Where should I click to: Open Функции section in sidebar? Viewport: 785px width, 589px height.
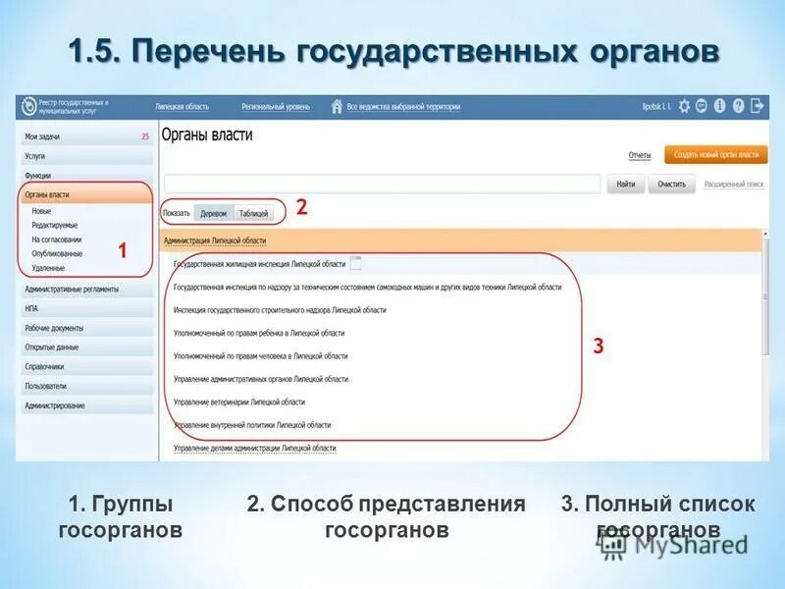click(x=87, y=176)
